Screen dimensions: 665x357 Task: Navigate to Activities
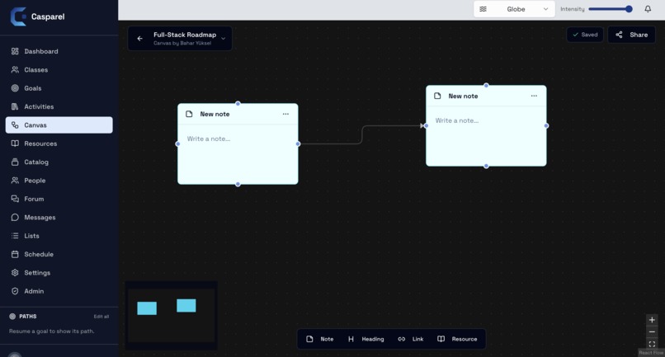[x=59, y=107]
